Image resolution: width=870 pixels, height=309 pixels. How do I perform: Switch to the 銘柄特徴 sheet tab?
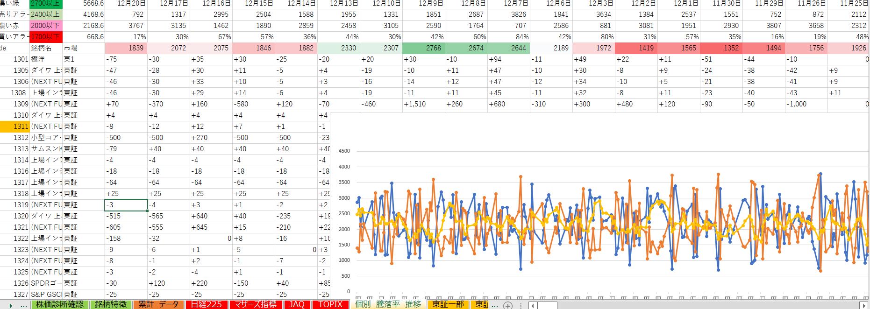click(x=111, y=304)
